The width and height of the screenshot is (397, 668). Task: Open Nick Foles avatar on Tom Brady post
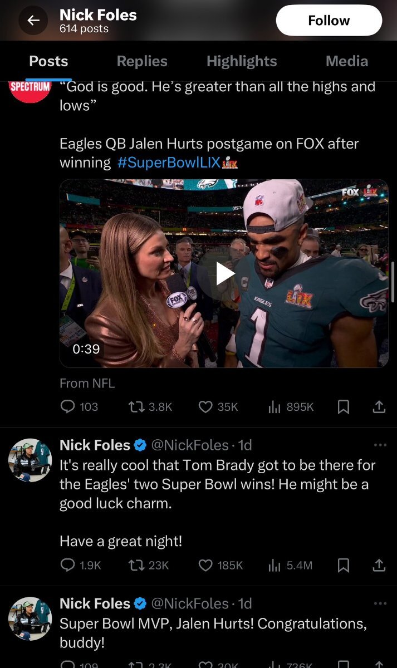[x=30, y=460]
